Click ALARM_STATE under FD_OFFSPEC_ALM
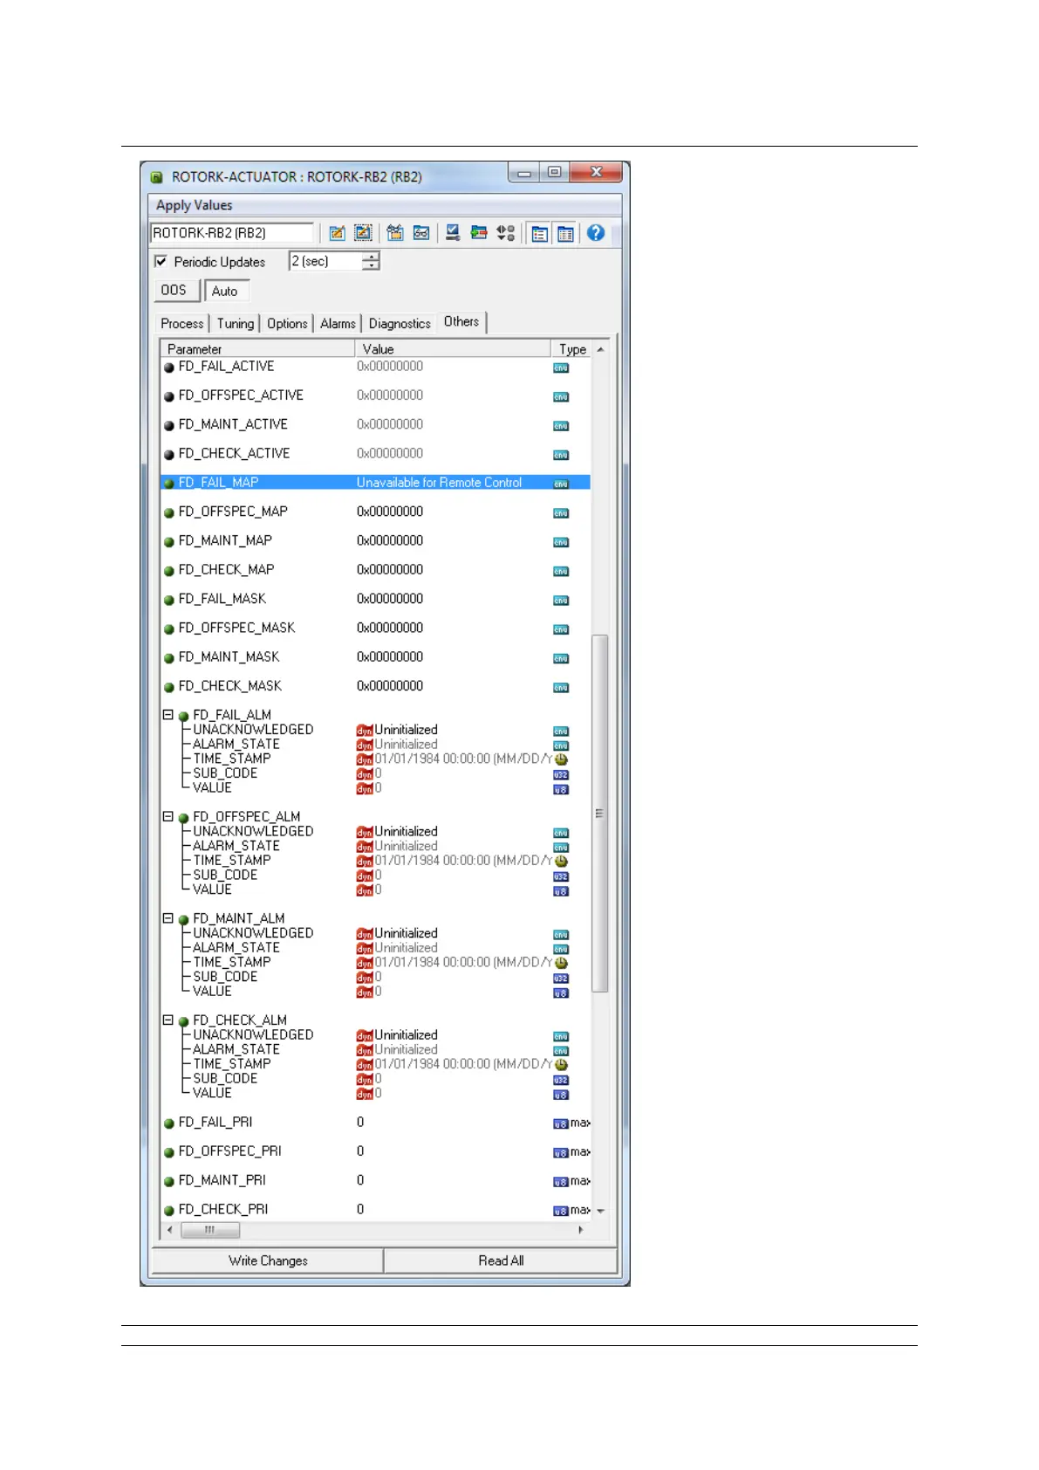 [x=236, y=846]
